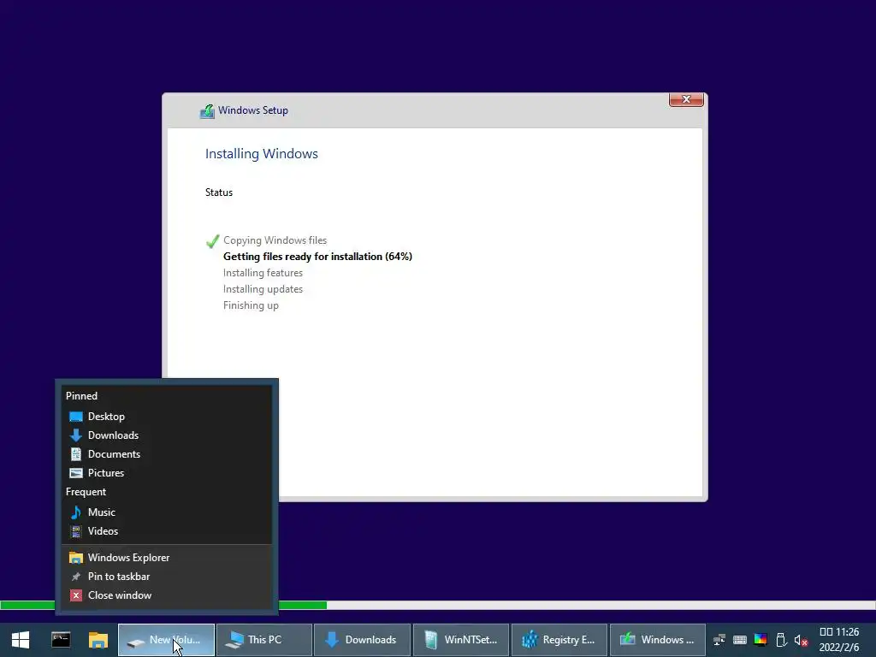The height and width of the screenshot is (657, 876).
Task: Launch the Command Prompt taskbar icon
Action: pyautogui.click(x=61, y=640)
